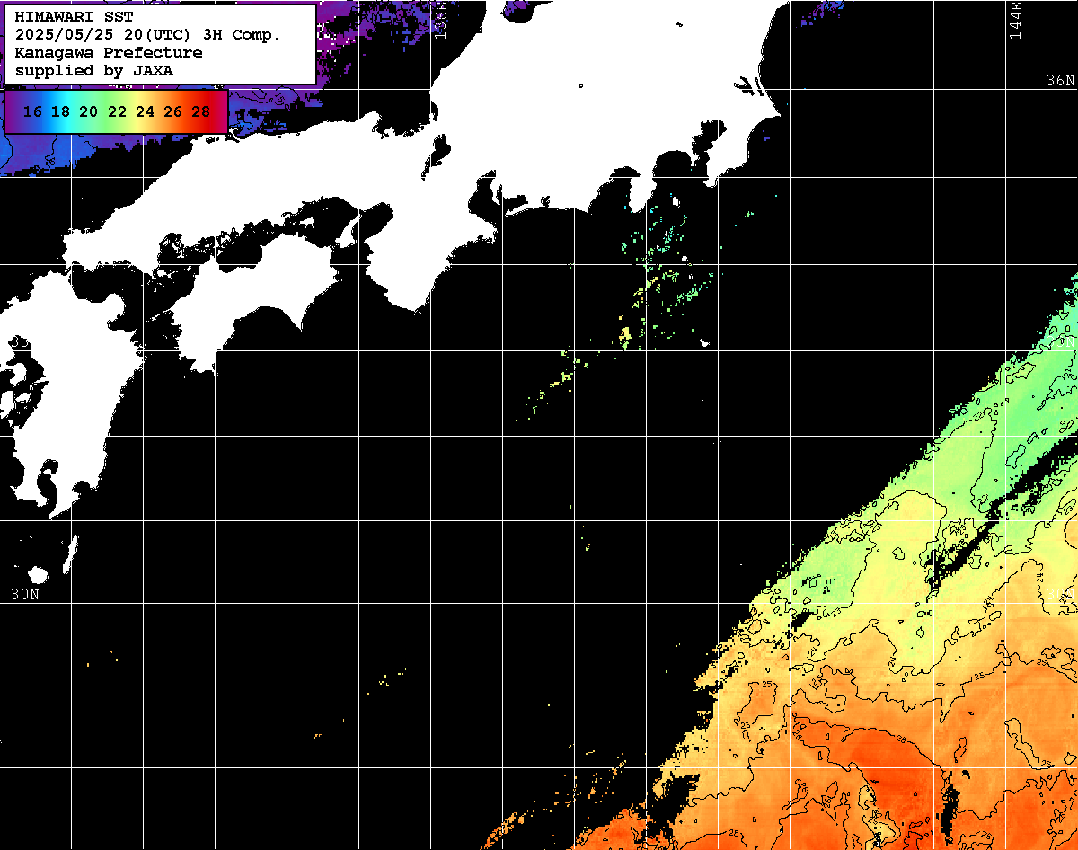1078x850 pixels.
Task: Pick the 20 value on temperature color scale
Action: (88, 111)
